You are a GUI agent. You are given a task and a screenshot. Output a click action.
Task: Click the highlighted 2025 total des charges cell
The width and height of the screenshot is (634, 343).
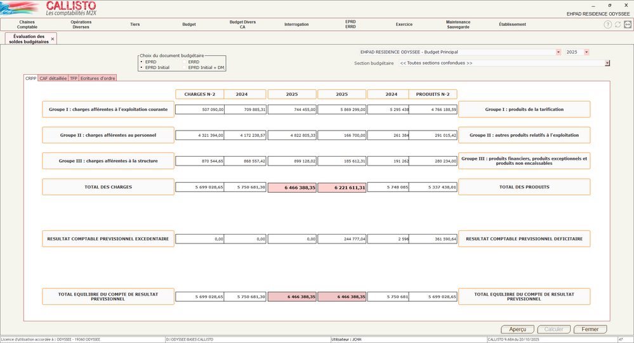292,188
